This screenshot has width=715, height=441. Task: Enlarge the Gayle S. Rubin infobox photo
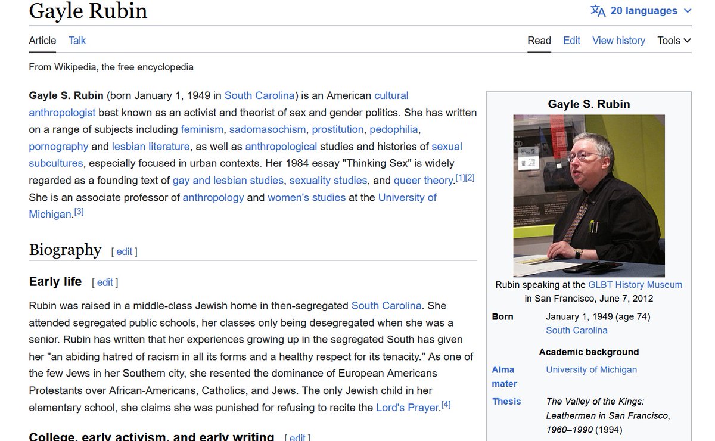click(589, 195)
